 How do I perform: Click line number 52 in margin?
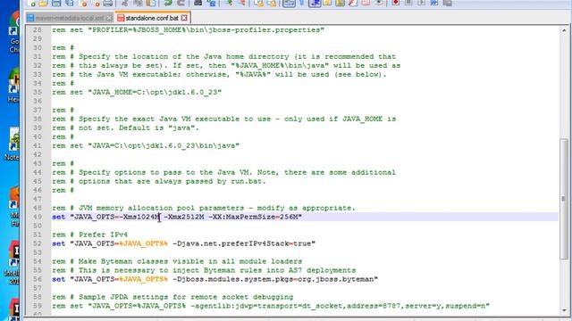coord(38,243)
